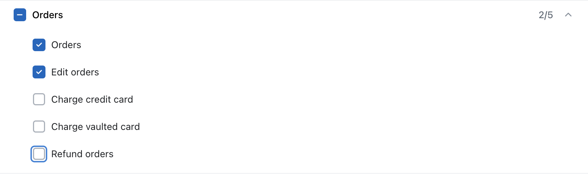Click the child "Orders" label text
Image resolution: width=588 pixels, height=175 pixels.
pyautogui.click(x=66, y=45)
